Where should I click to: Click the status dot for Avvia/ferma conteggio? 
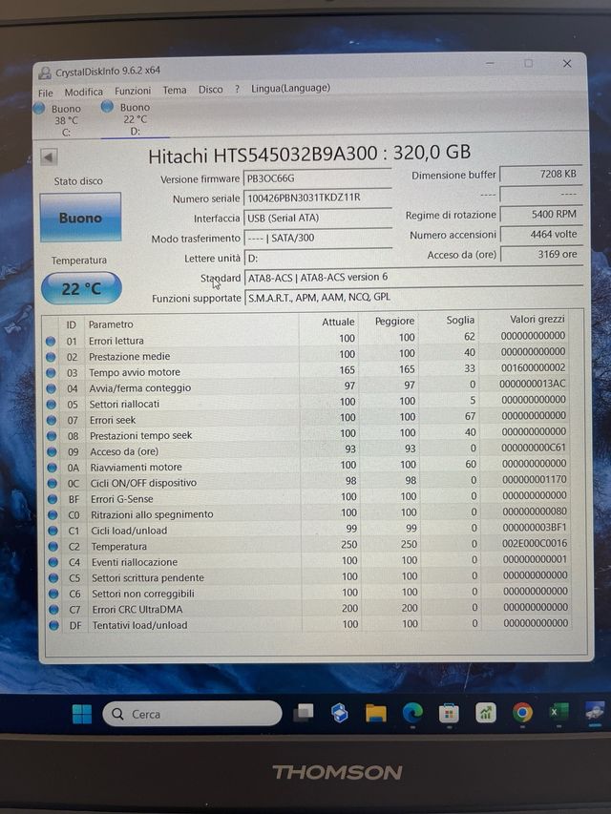pyautogui.click(x=51, y=388)
